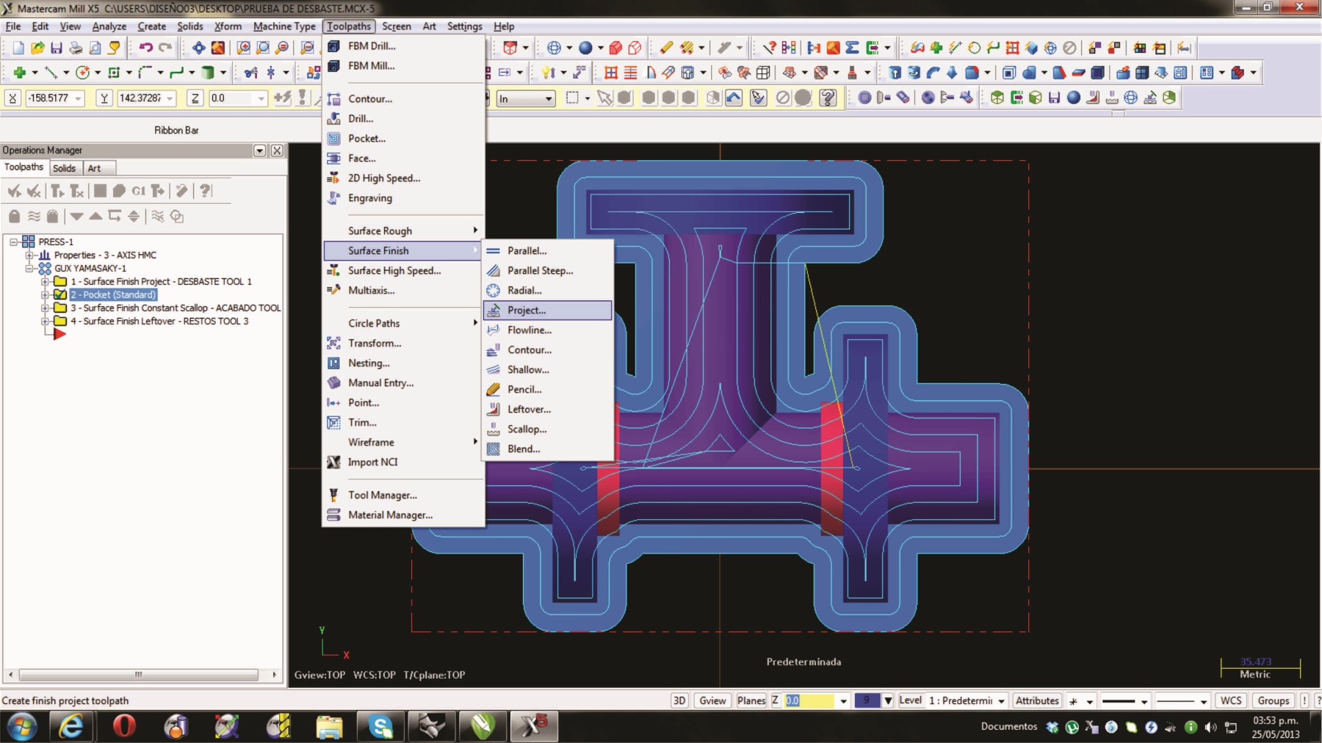Click the Operations Manager help question mark icon

click(206, 192)
